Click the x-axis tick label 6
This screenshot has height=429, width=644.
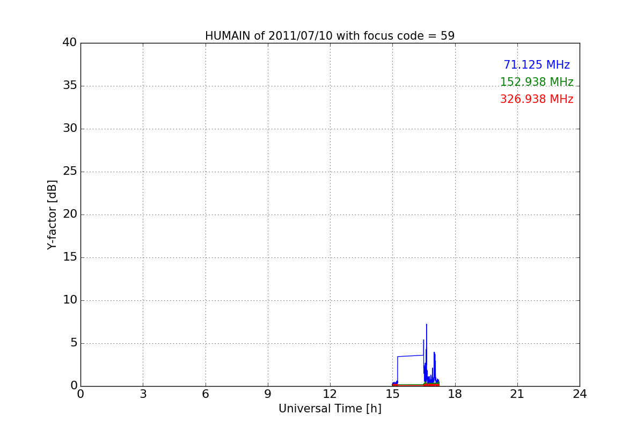click(x=205, y=394)
